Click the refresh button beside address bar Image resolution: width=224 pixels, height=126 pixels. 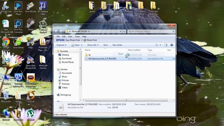124,31
